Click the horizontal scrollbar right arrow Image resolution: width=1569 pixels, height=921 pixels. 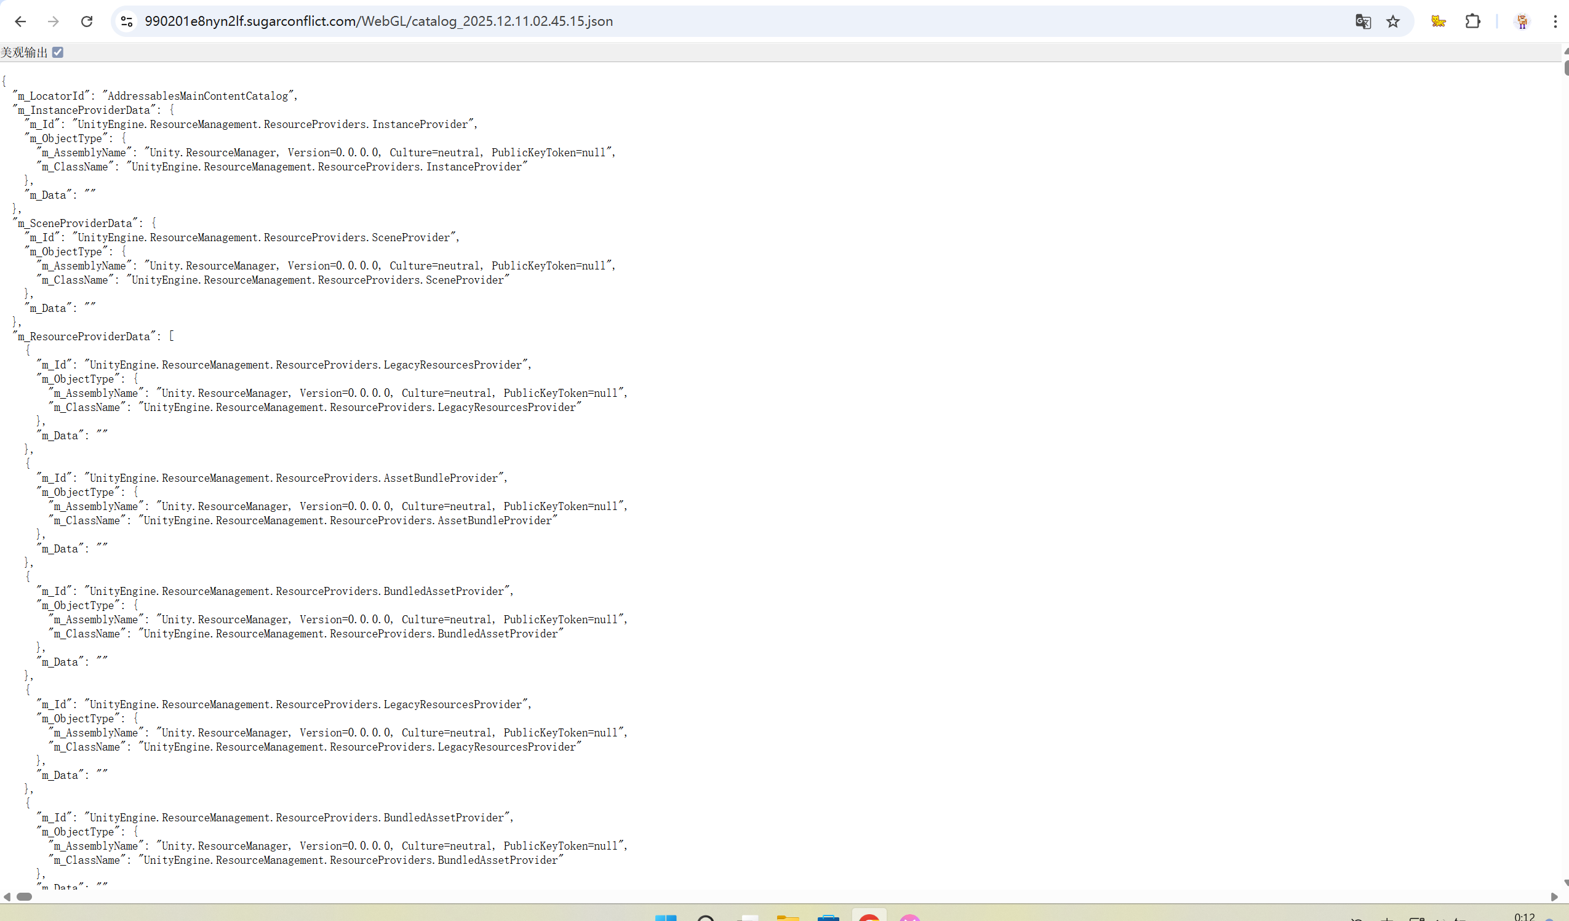click(x=1554, y=897)
